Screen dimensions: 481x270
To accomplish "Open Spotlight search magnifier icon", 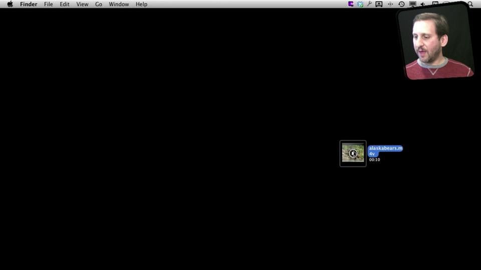I will (x=470, y=4).
